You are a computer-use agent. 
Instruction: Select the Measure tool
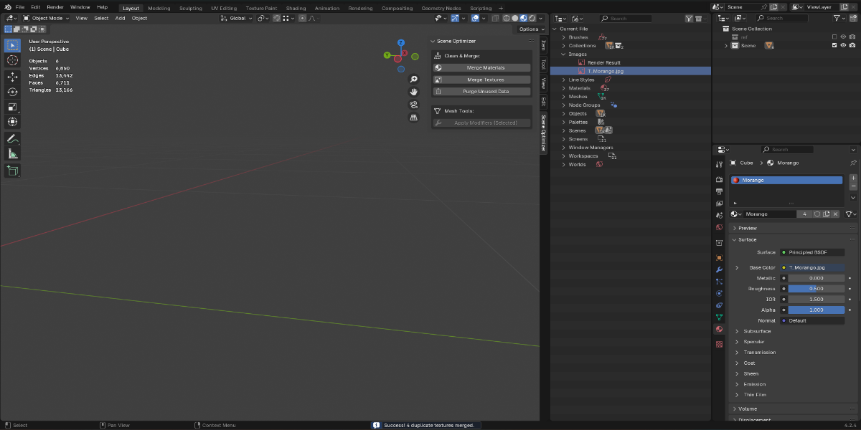pos(12,153)
